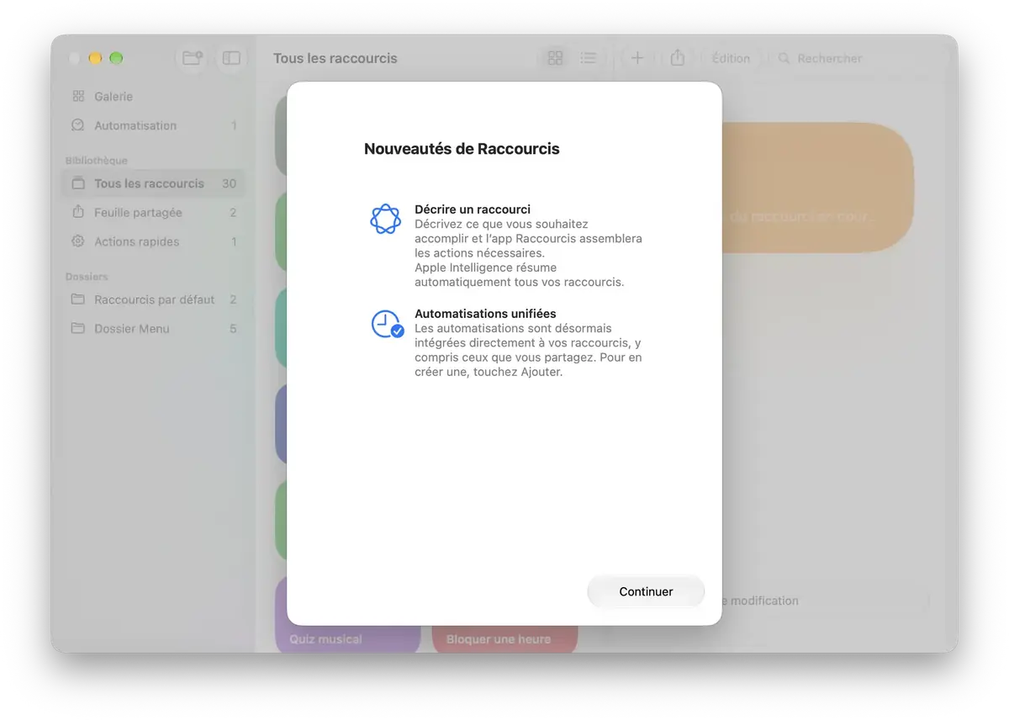Screen dimensions: 1009x720
Task: Toggle the sidebar visibility icon
Action: (x=231, y=58)
